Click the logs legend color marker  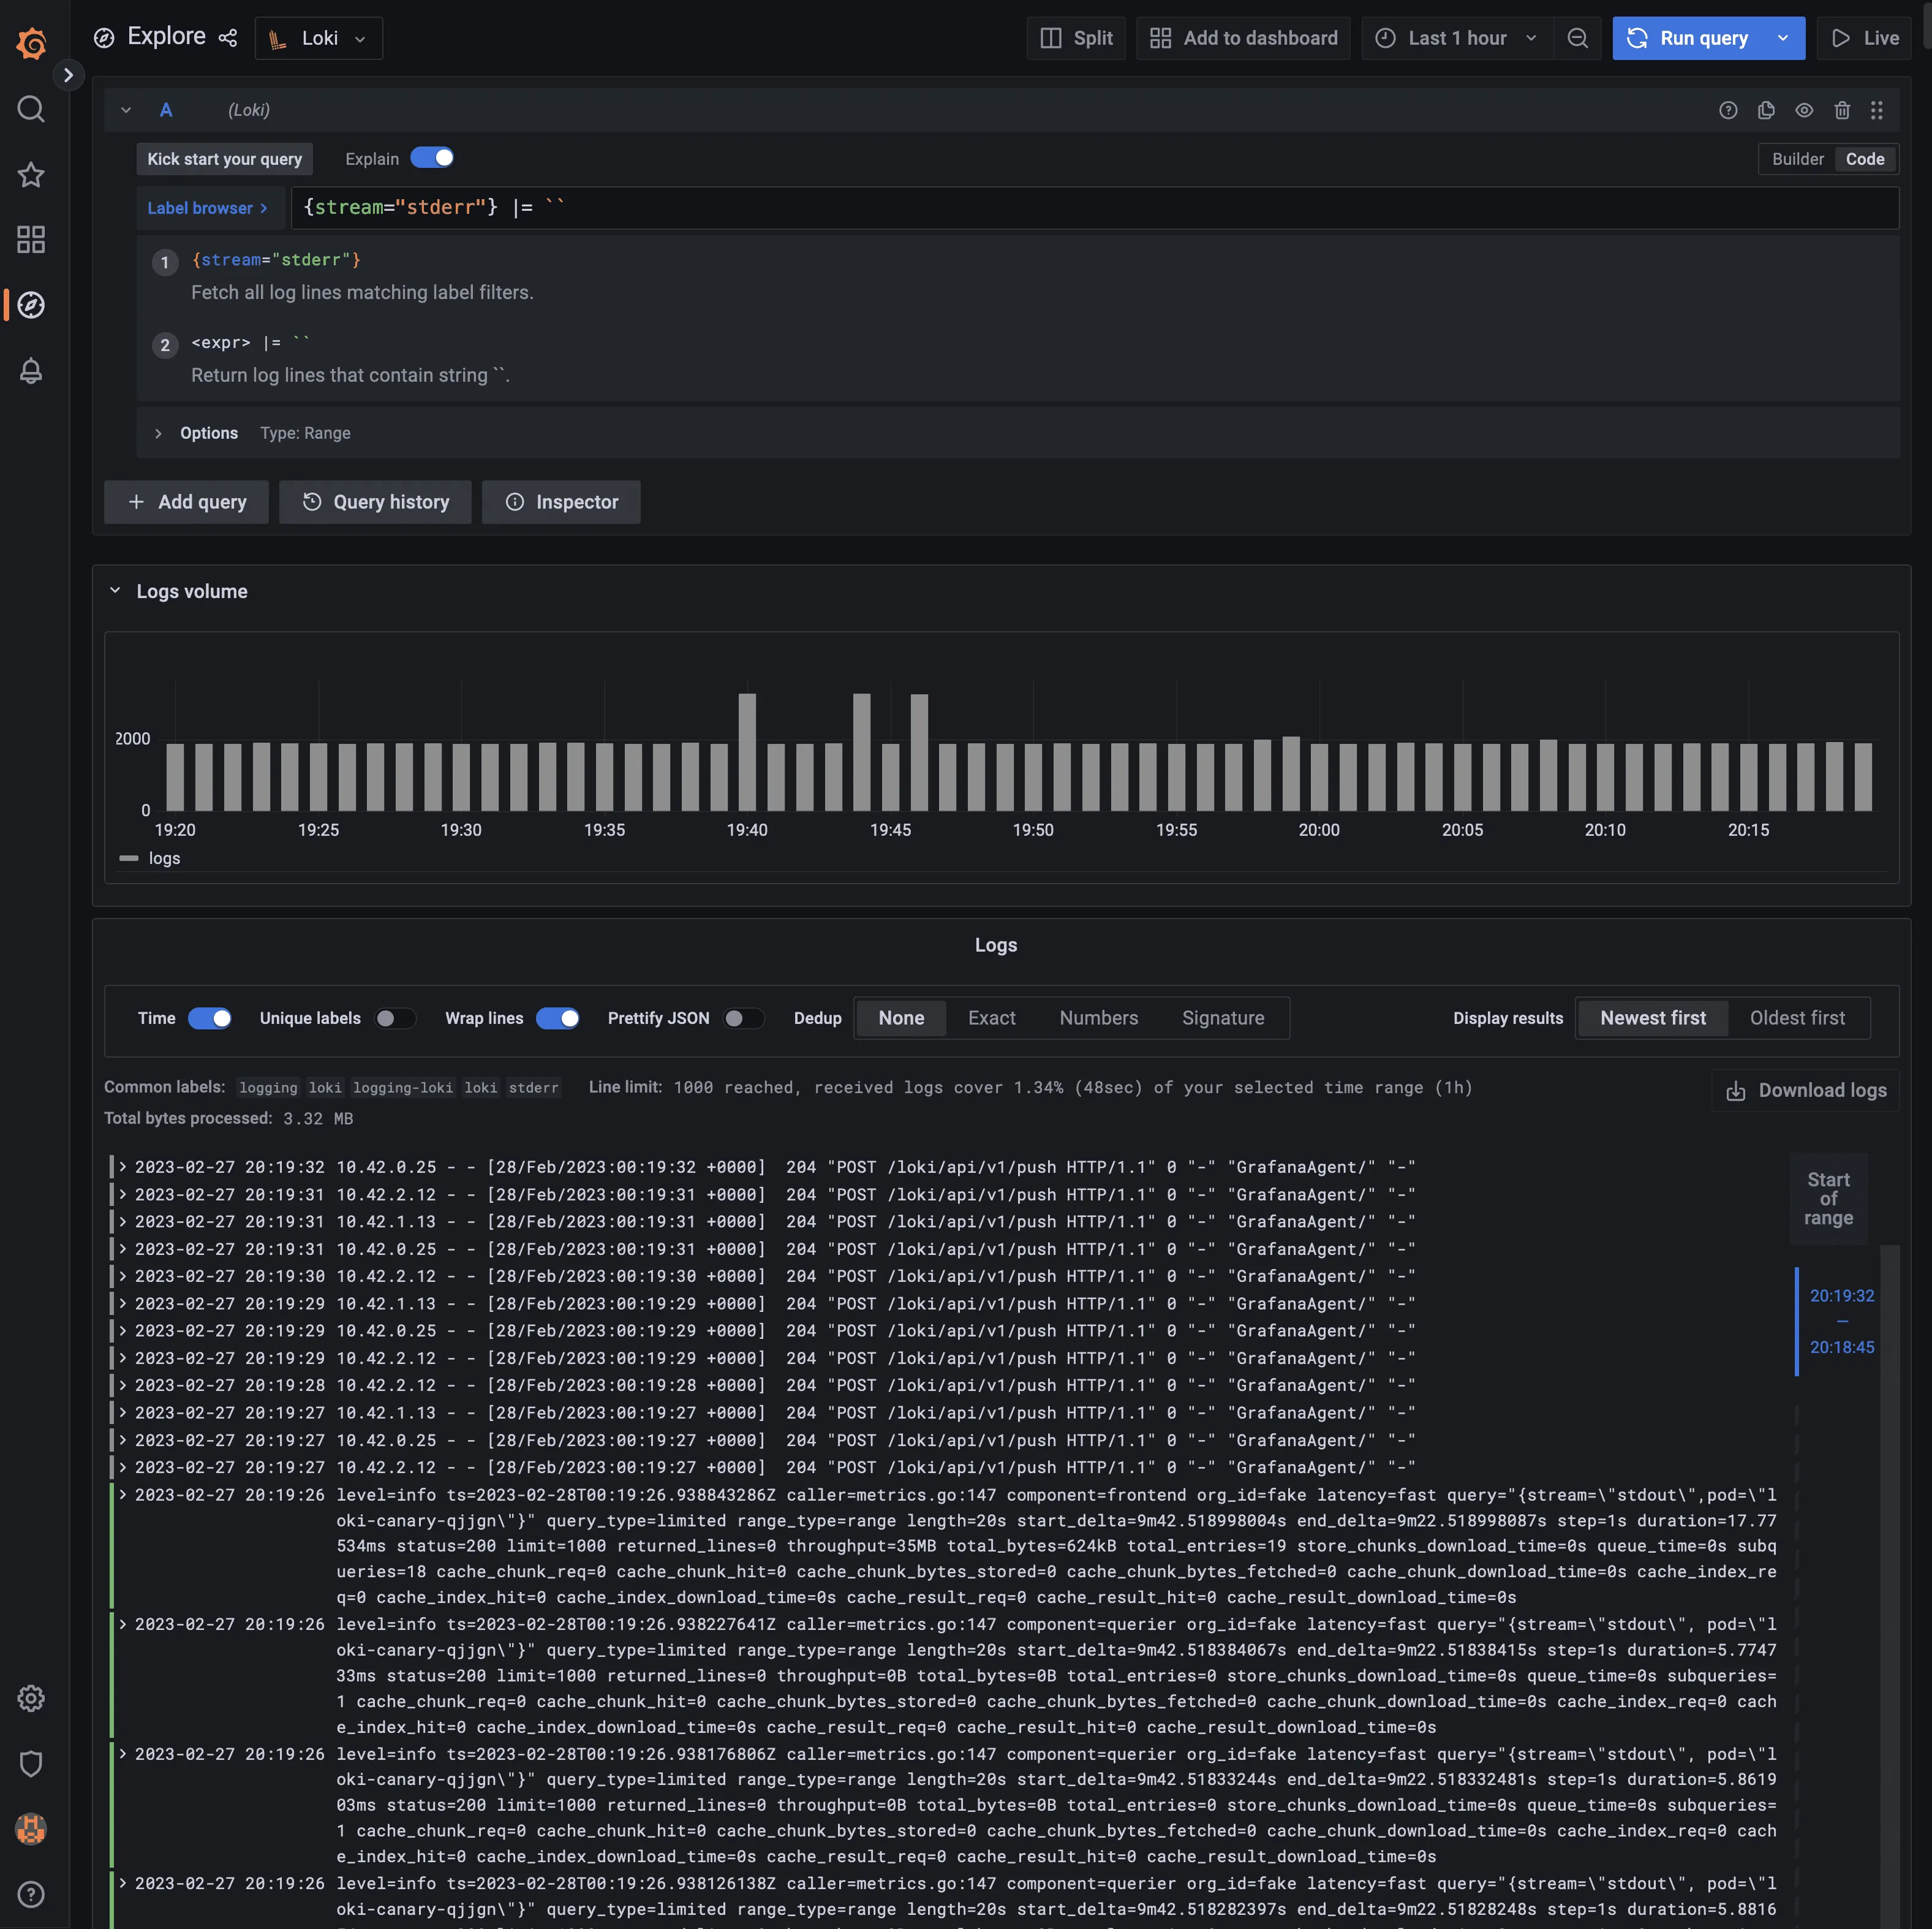tap(129, 857)
